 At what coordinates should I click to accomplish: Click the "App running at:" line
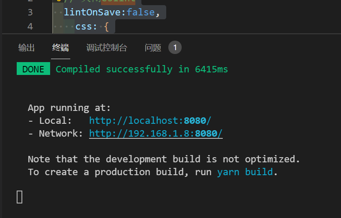click(69, 108)
